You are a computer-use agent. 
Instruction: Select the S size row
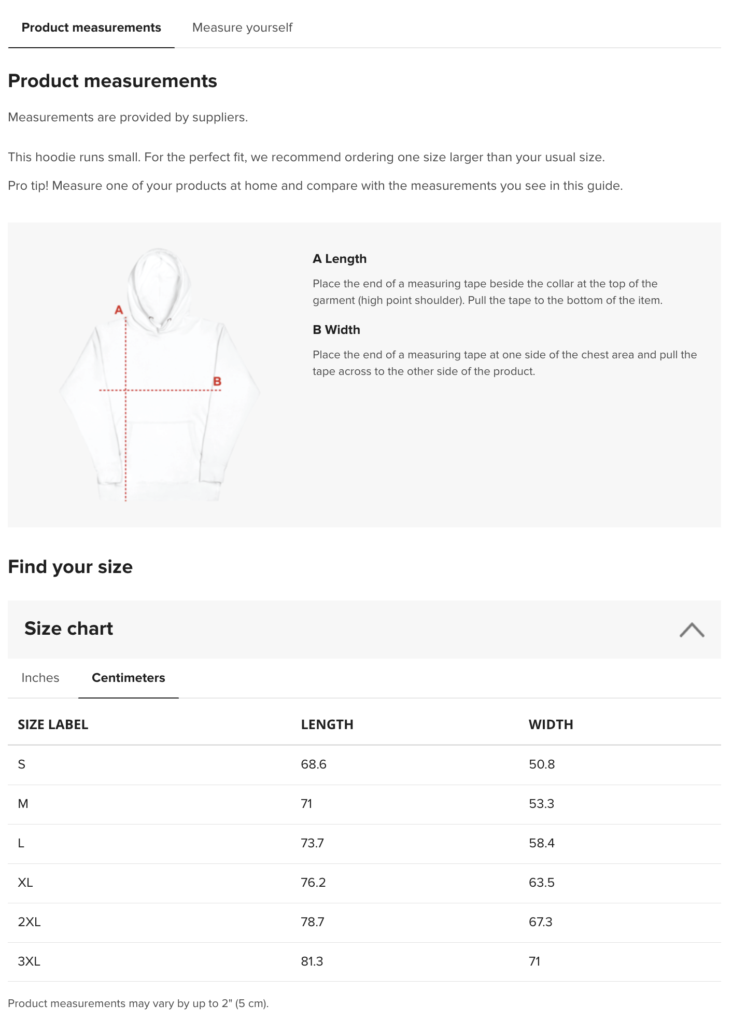pyautogui.click(x=364, y=765)
